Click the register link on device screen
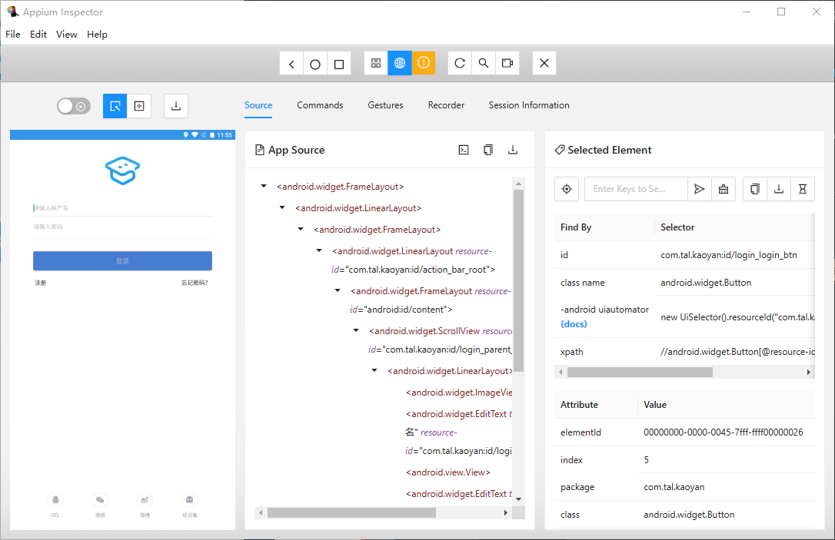The width and height of the screenshot is (835, 540). pos(41,283)
